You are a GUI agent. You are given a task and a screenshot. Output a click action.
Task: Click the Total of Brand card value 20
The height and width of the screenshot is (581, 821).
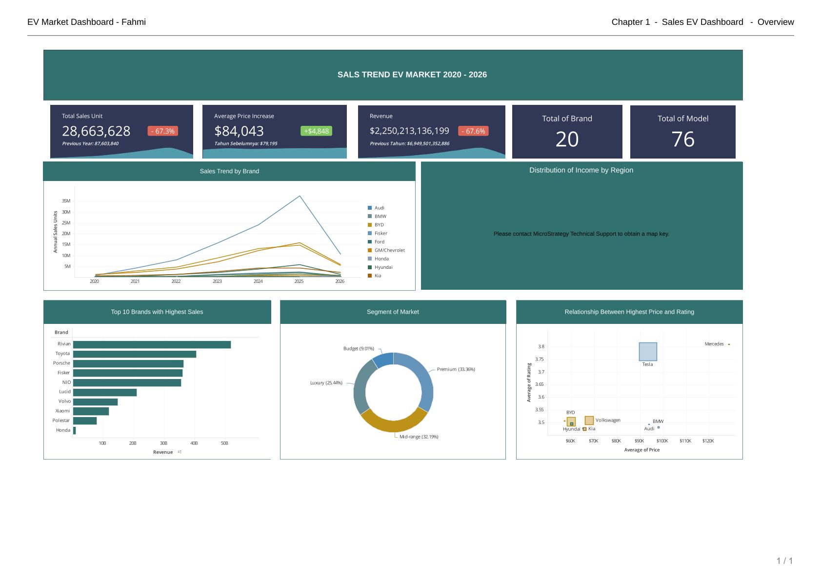coord(567,140)
